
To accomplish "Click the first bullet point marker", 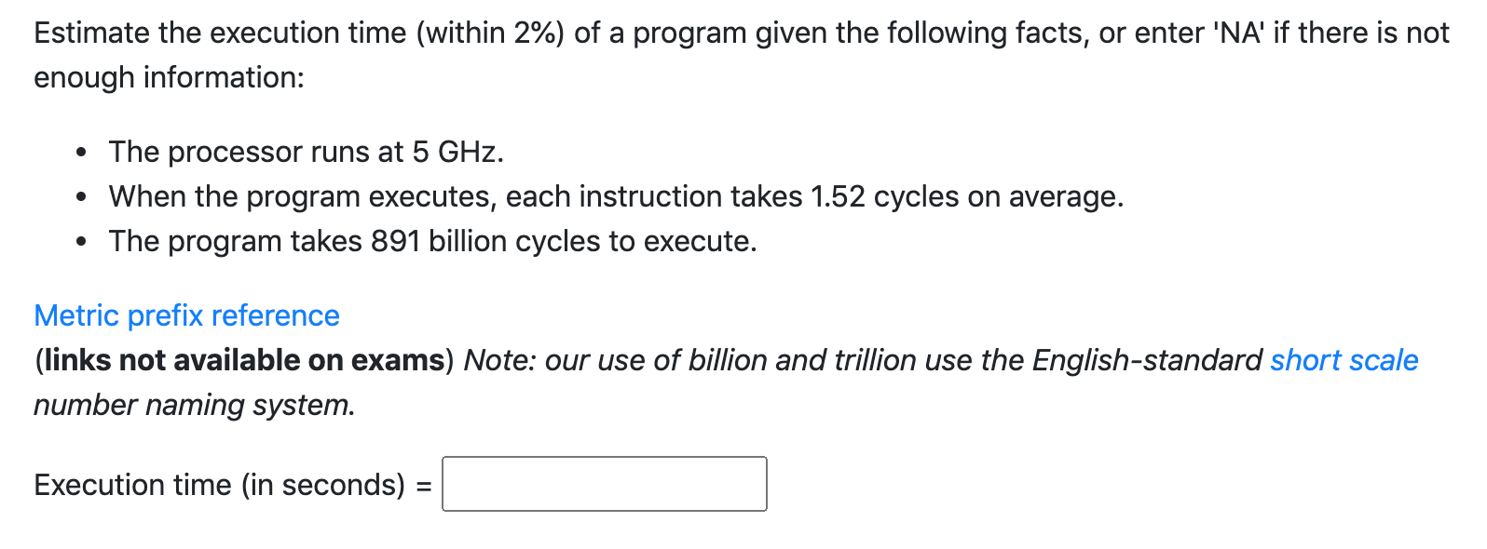I will point(80,150).
